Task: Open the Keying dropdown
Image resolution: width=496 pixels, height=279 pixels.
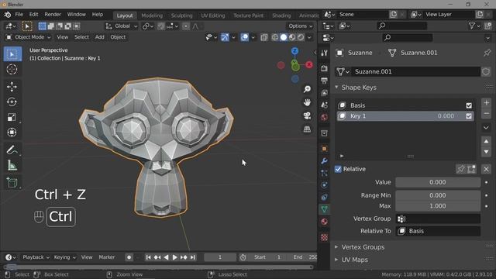Action: point(65,257)
